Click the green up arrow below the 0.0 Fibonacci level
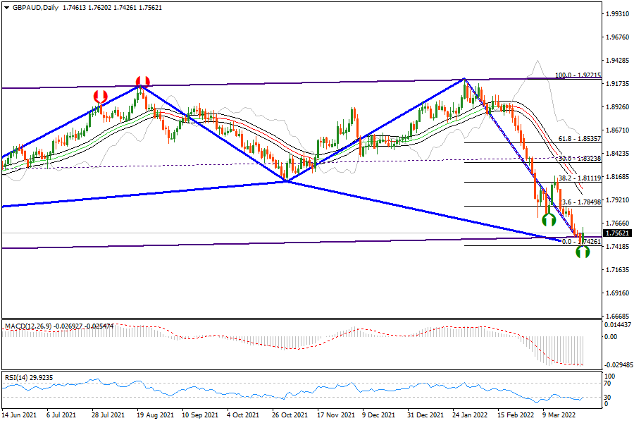 point(582,251)
